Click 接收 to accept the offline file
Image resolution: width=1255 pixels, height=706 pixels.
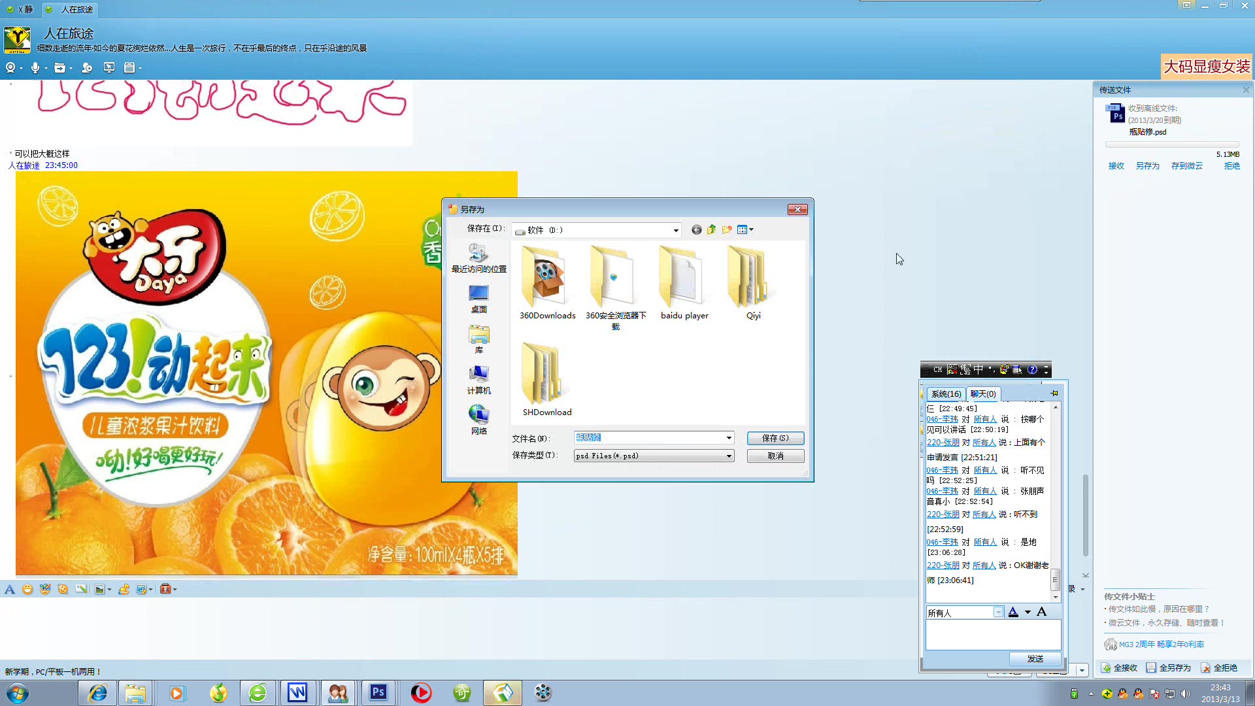click(1116, 166)
